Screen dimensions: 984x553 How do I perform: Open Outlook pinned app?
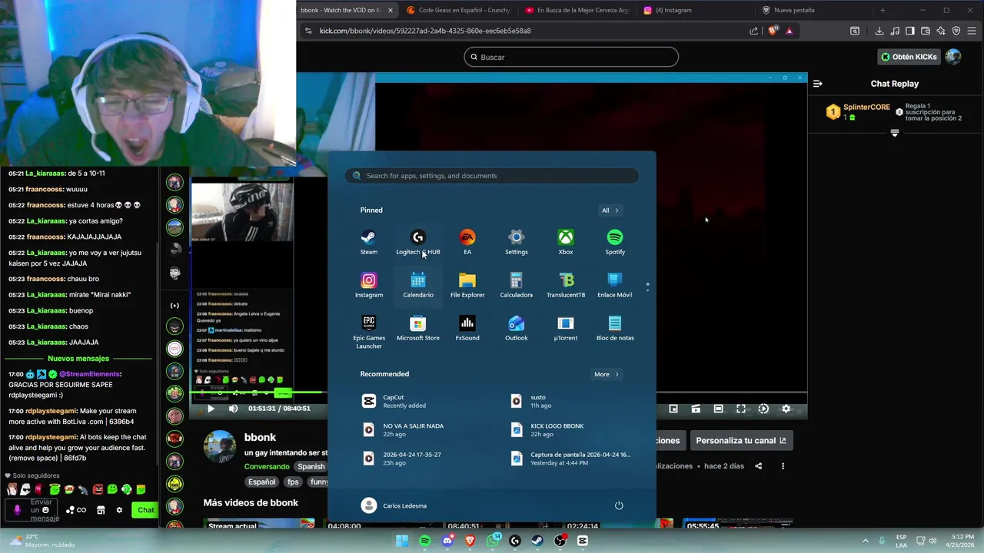tap(517, 328)
